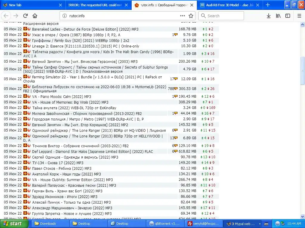The height and width of the screenshot is (228, 305).
Task: Click the Forward arrow button
Action: coord(16,16)
